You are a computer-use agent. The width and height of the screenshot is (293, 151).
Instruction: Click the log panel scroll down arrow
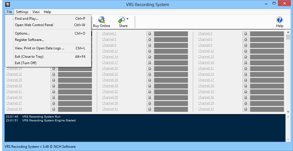coord(288,140)
